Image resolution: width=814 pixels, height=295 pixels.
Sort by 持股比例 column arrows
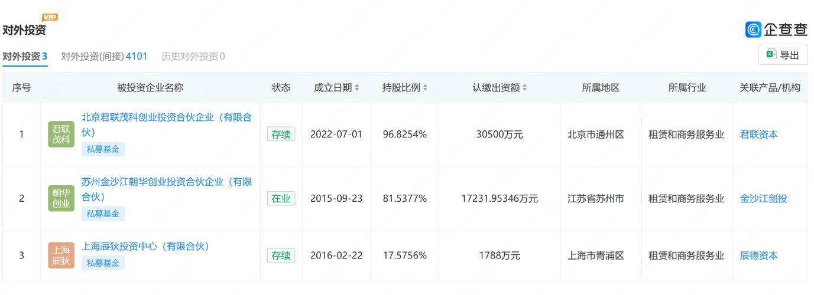coord(425,88)
